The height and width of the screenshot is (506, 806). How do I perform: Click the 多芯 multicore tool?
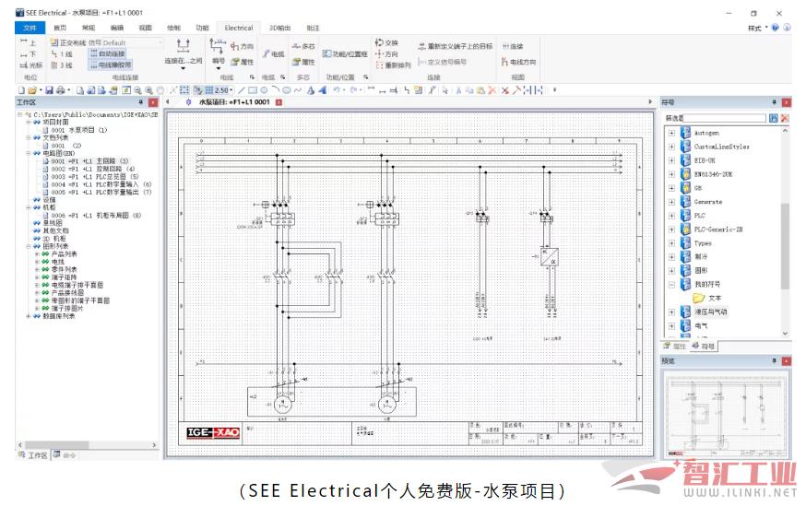click(x=303, y=46)
